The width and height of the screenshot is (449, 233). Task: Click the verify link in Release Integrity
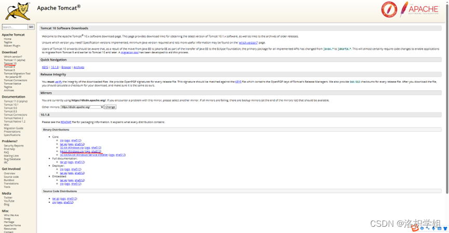click(x=58, y=82)
